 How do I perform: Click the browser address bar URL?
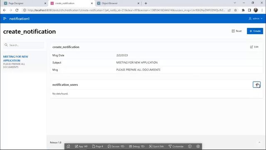[x=126, y=10]
